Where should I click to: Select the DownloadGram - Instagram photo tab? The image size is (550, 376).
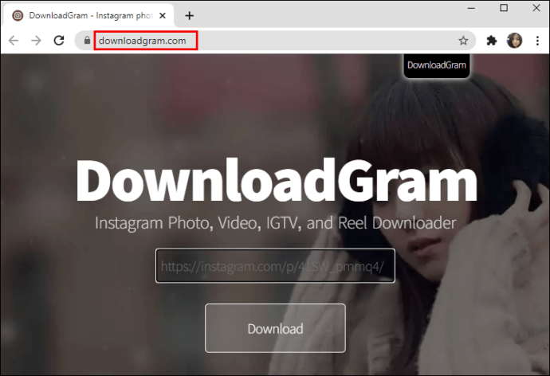[x=88, y=16]
